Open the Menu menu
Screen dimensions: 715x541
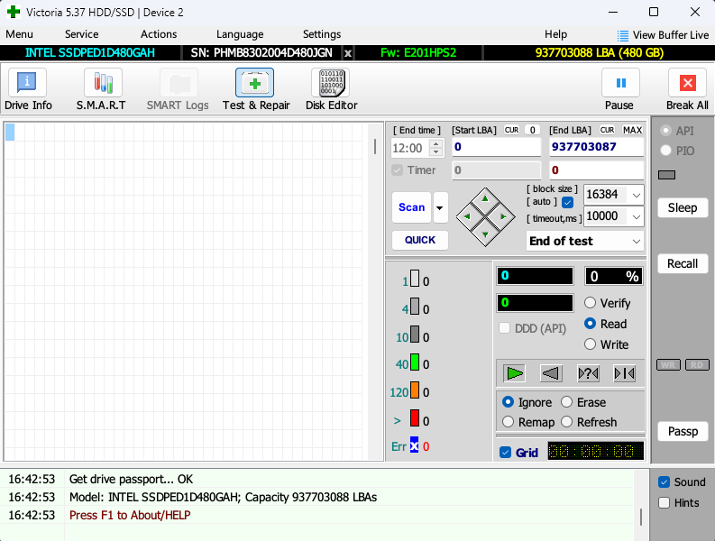tap(19, 34)
